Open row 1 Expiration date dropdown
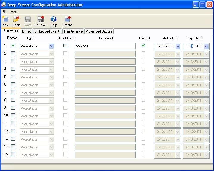The image size is (214, 171). click(x=206, y=47)
